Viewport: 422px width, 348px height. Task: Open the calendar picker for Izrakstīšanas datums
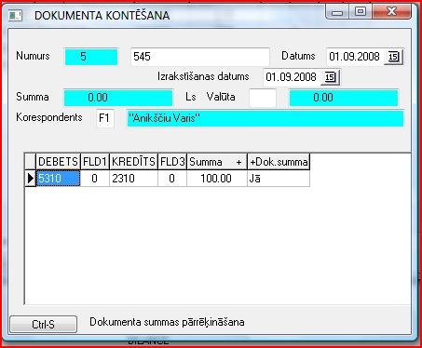[x=330, y=77]
